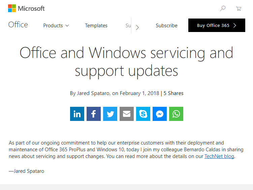Click the partially hidden Su menu item
Viewport: 253px width, 190px height.
tap(128, 26)
